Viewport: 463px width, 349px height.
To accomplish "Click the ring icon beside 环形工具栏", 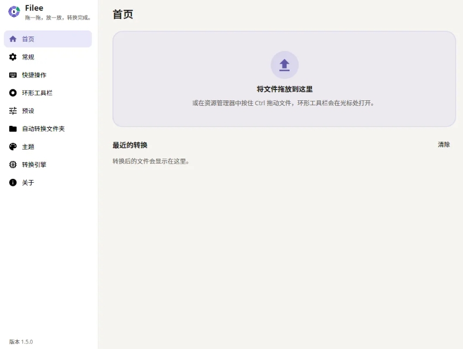I will [x=13, y=93].
